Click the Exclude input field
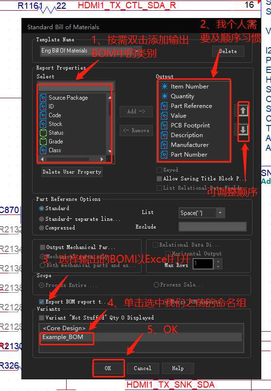This screenshot has height=391, width=271. (x=213, y=227)
